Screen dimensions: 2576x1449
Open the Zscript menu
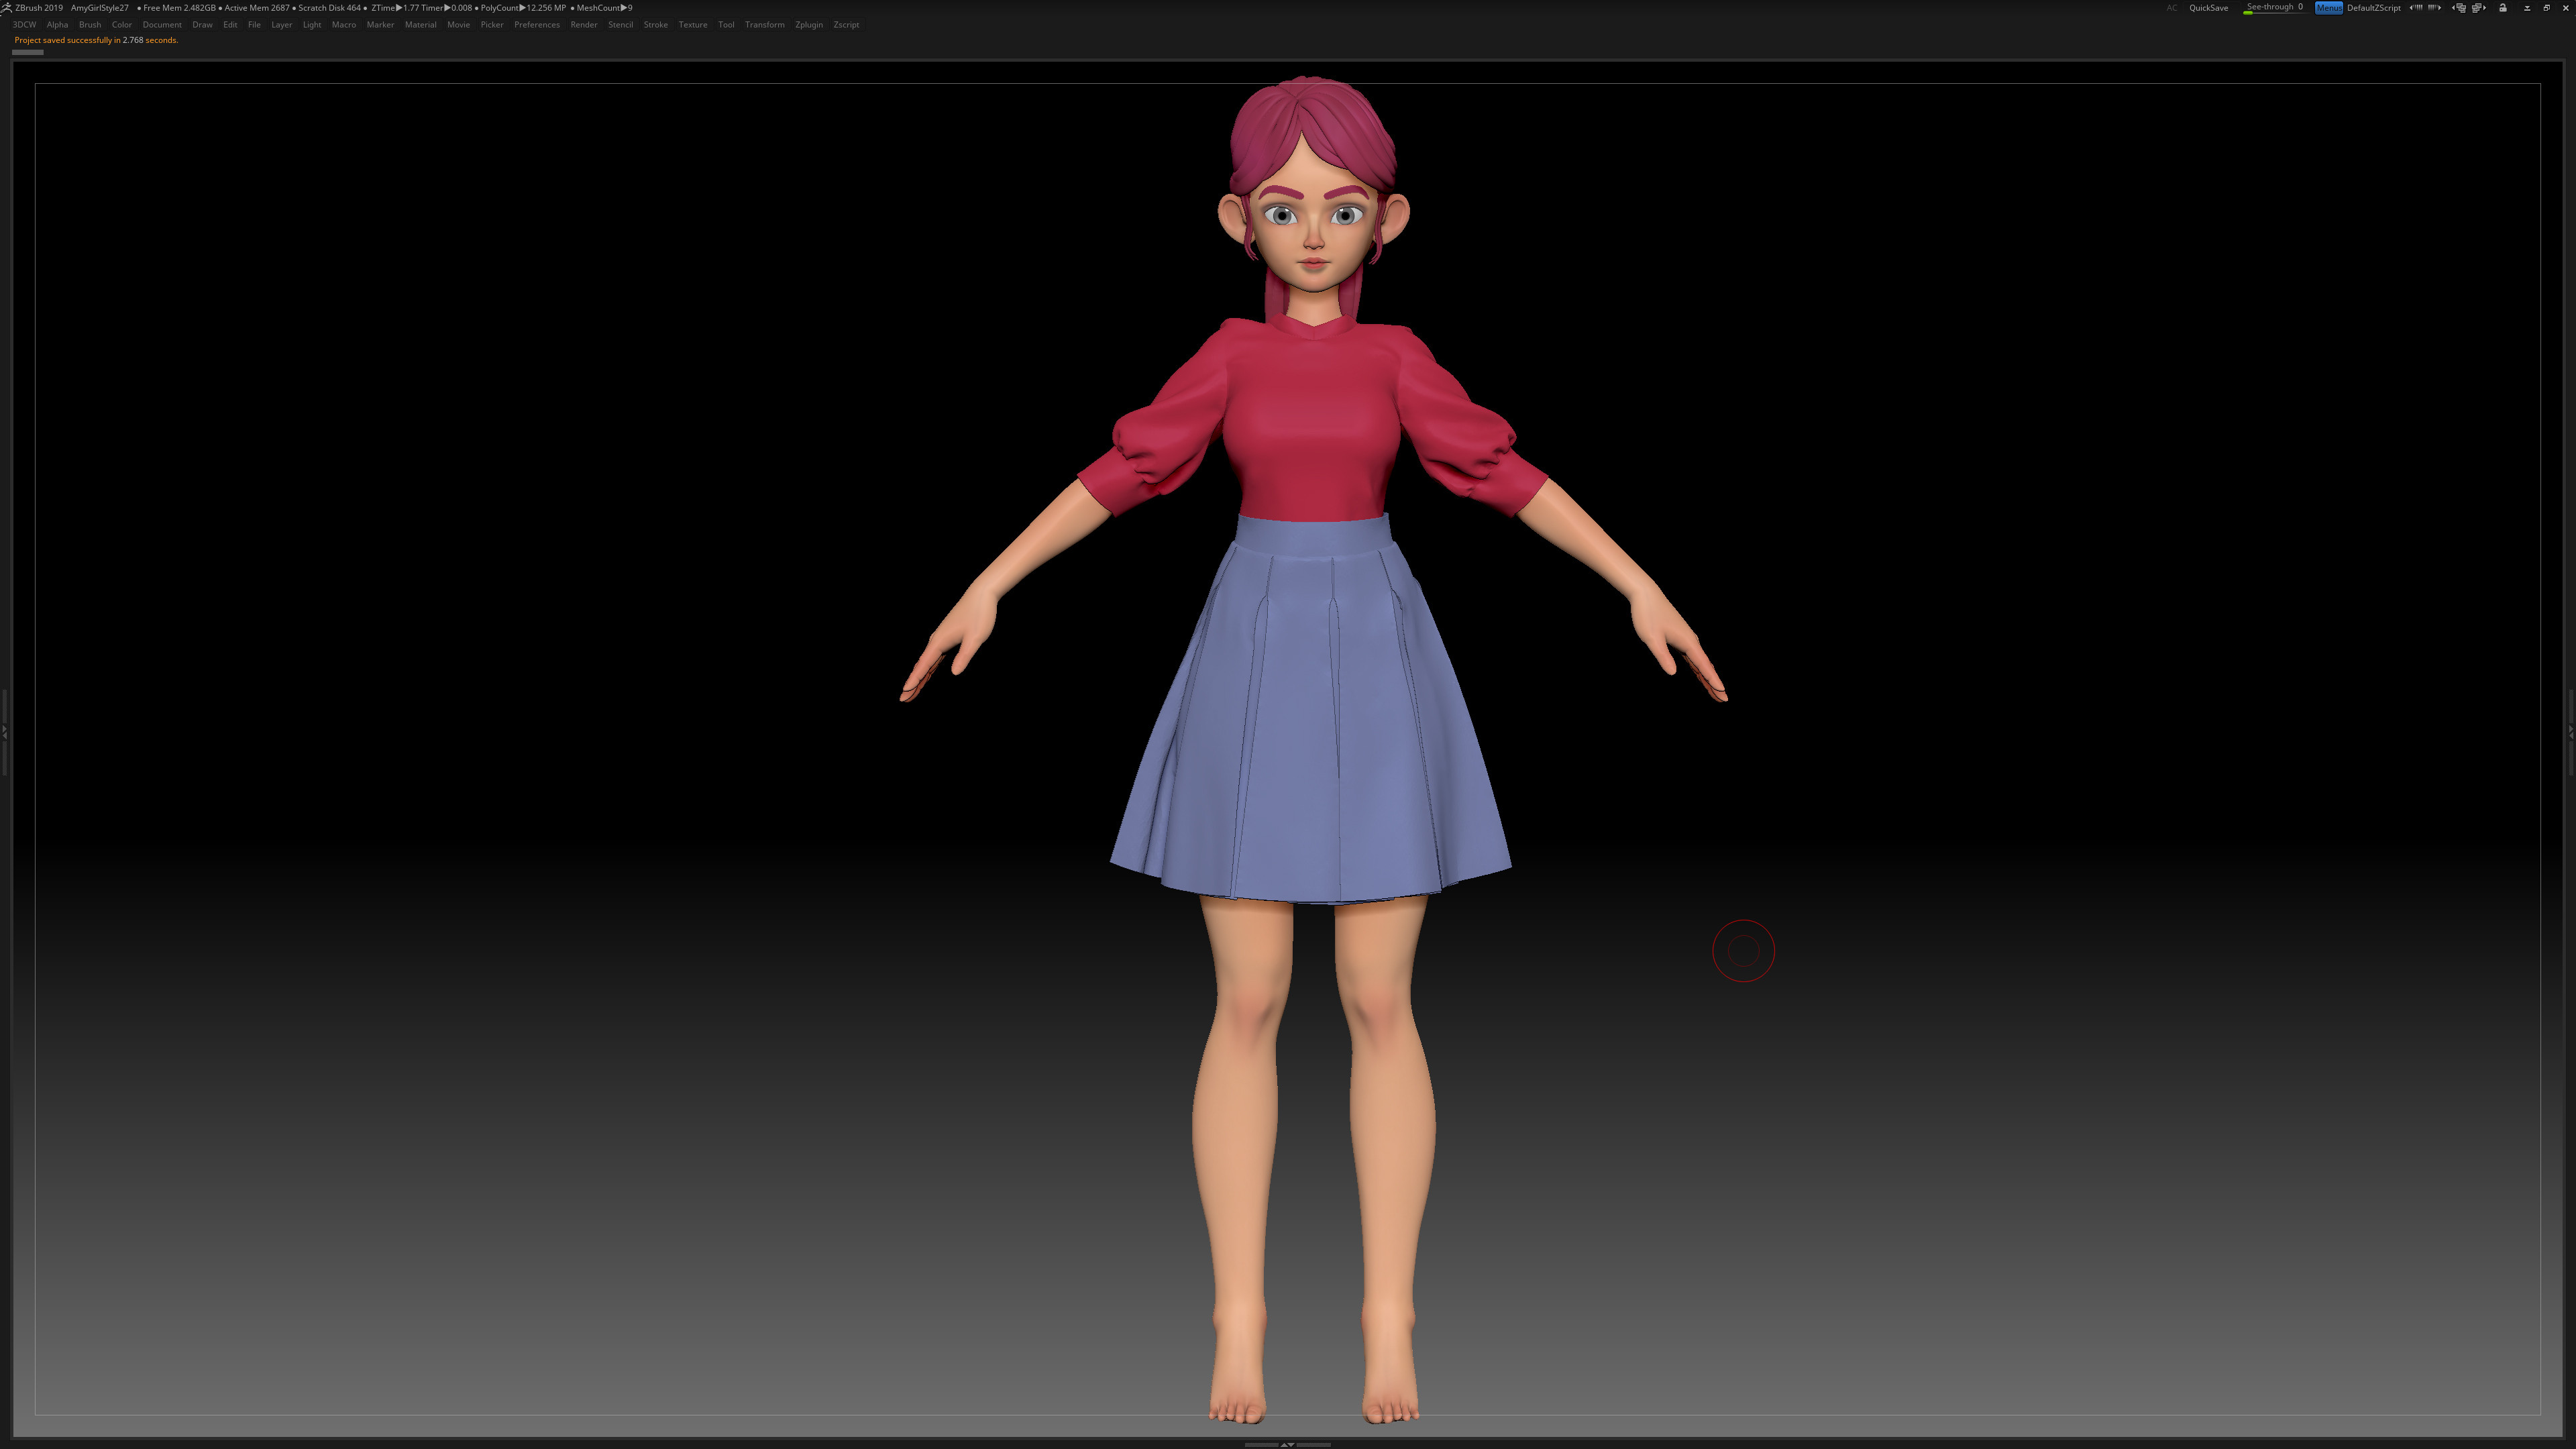(846, 24)
